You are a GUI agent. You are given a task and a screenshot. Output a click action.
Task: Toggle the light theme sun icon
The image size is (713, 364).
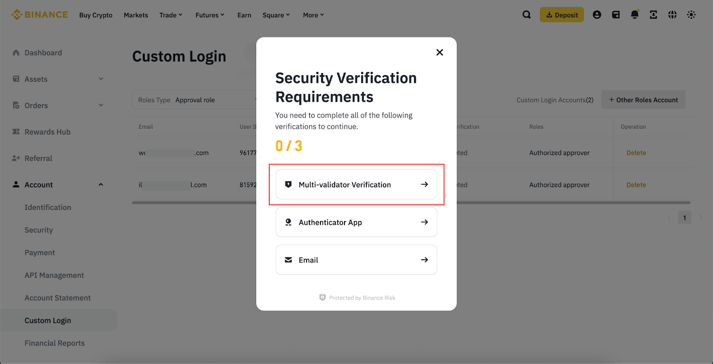[x=691, y=15]
